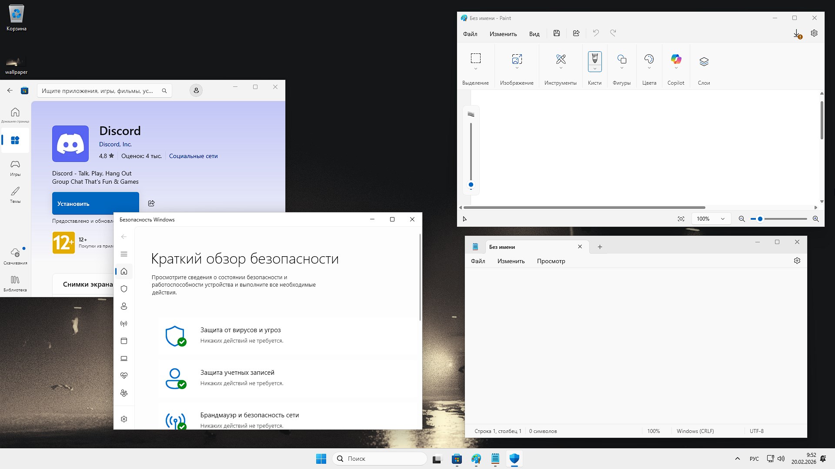Open the Вид menu in Paint
835x469 pixels.
534,34
